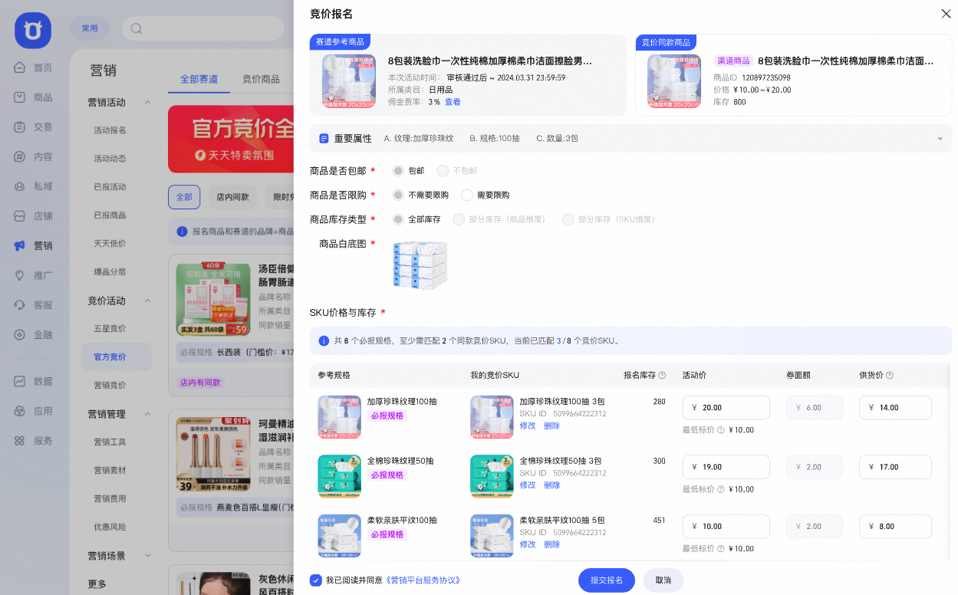Open the 私域 sidebar icon
Screen dimensions: 958x595
20,186
